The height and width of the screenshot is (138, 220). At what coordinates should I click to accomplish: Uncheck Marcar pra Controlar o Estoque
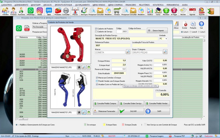(x=97, y=78)
